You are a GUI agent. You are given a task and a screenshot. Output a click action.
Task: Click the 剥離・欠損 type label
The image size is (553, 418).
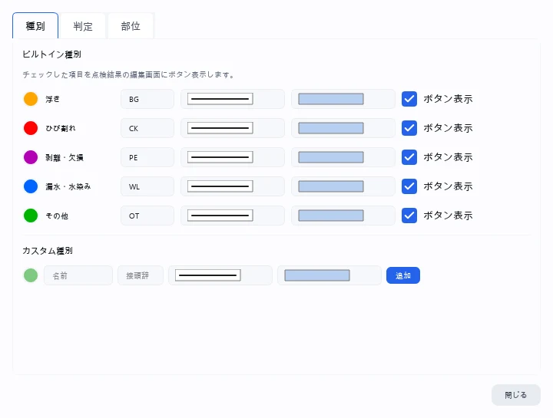[x=65, y=157]
